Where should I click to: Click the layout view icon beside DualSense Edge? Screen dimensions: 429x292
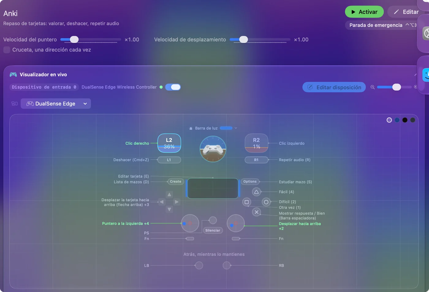(14, 104)
